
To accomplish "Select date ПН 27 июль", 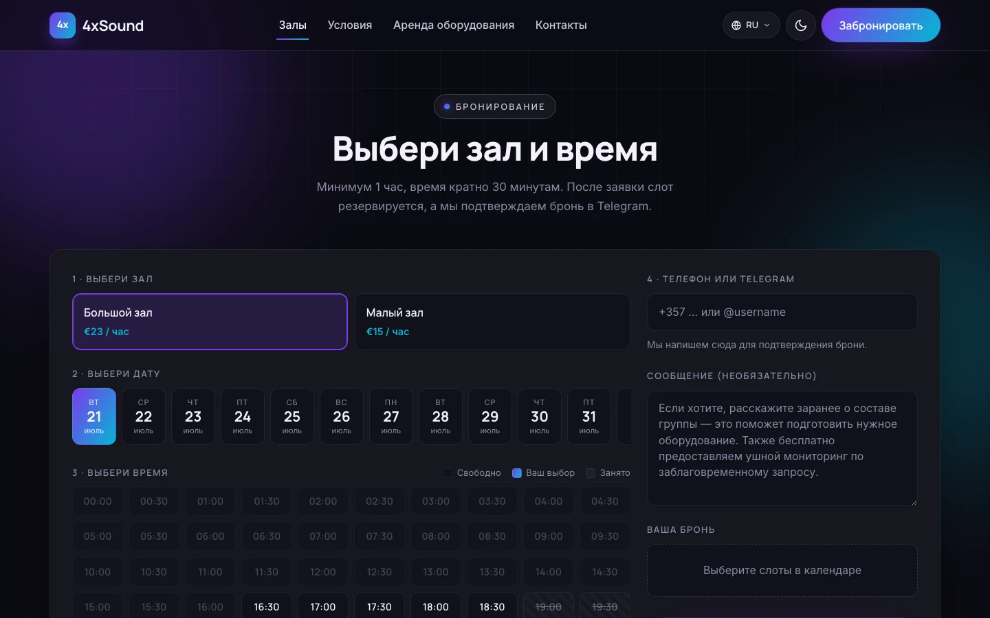I will (391, 416).
